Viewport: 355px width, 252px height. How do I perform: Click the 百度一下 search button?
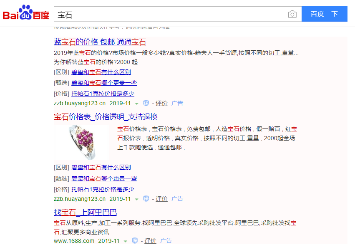point(324,14)
